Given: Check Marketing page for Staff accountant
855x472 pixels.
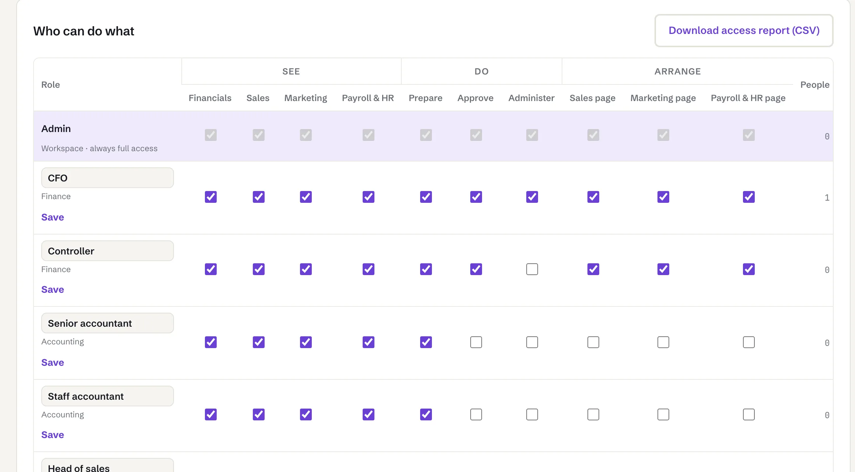Looking at the screenshot, I should point(663,414).
